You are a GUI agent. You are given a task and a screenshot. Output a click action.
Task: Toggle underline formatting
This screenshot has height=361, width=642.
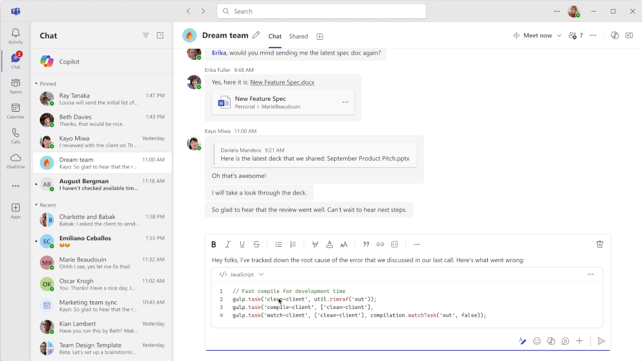242,244
